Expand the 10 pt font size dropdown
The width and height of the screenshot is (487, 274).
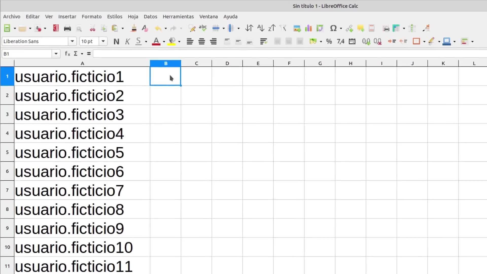click(x=103, y=41)
